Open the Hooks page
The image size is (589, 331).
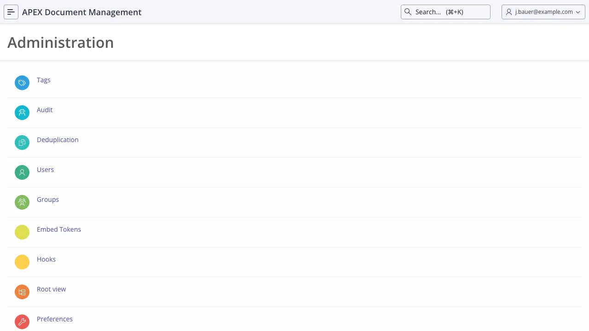point(46,259)
